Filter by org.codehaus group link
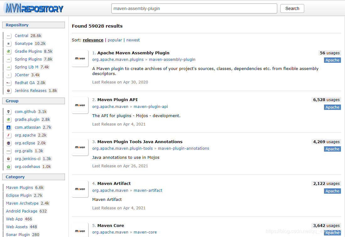Viewport: 345px width, 237px height. click(28, 167)
